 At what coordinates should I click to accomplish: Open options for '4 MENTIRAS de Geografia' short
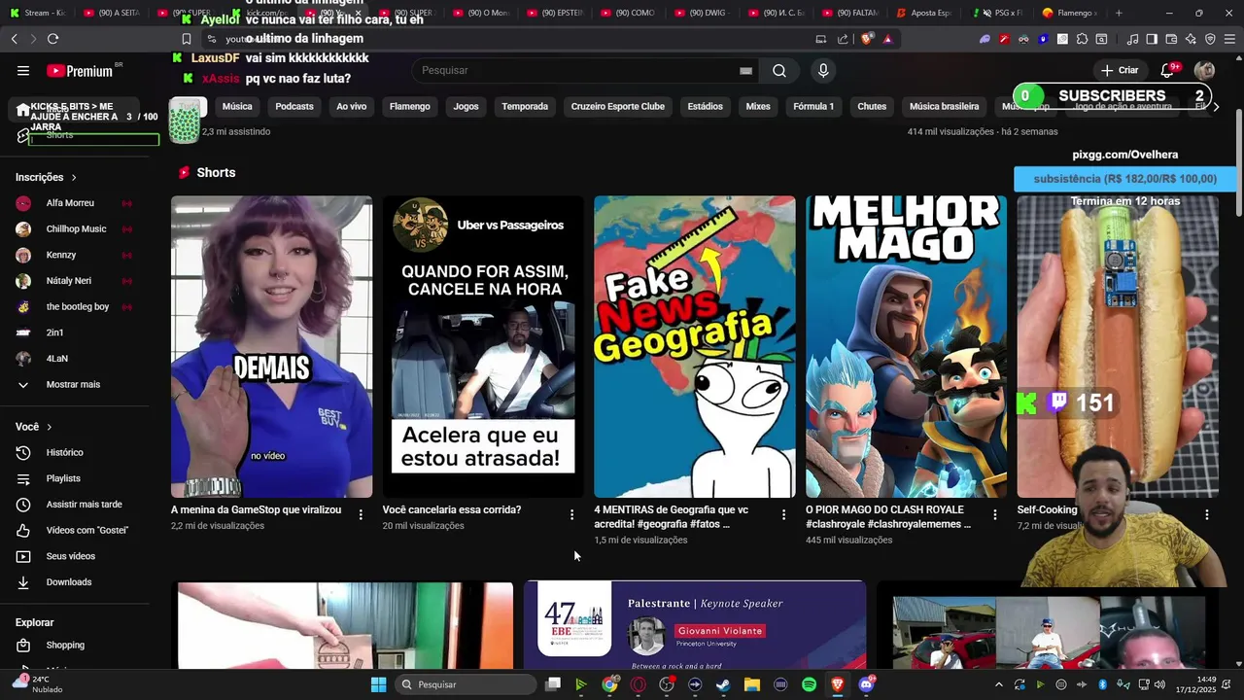coord(783,515)
